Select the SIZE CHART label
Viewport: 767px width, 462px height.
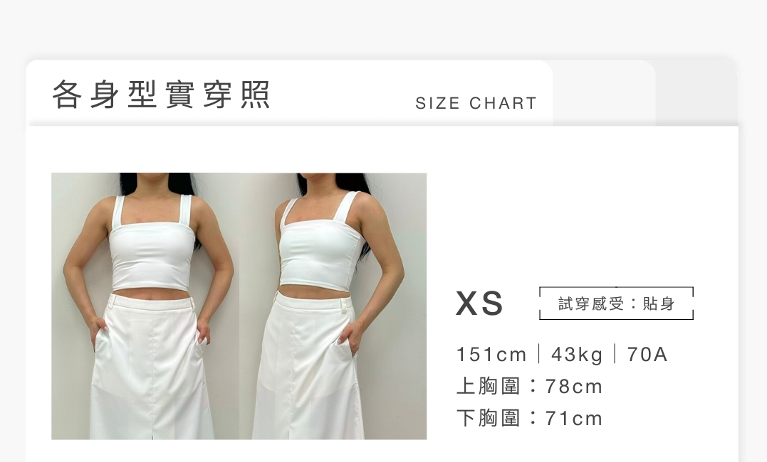point(476,103)
